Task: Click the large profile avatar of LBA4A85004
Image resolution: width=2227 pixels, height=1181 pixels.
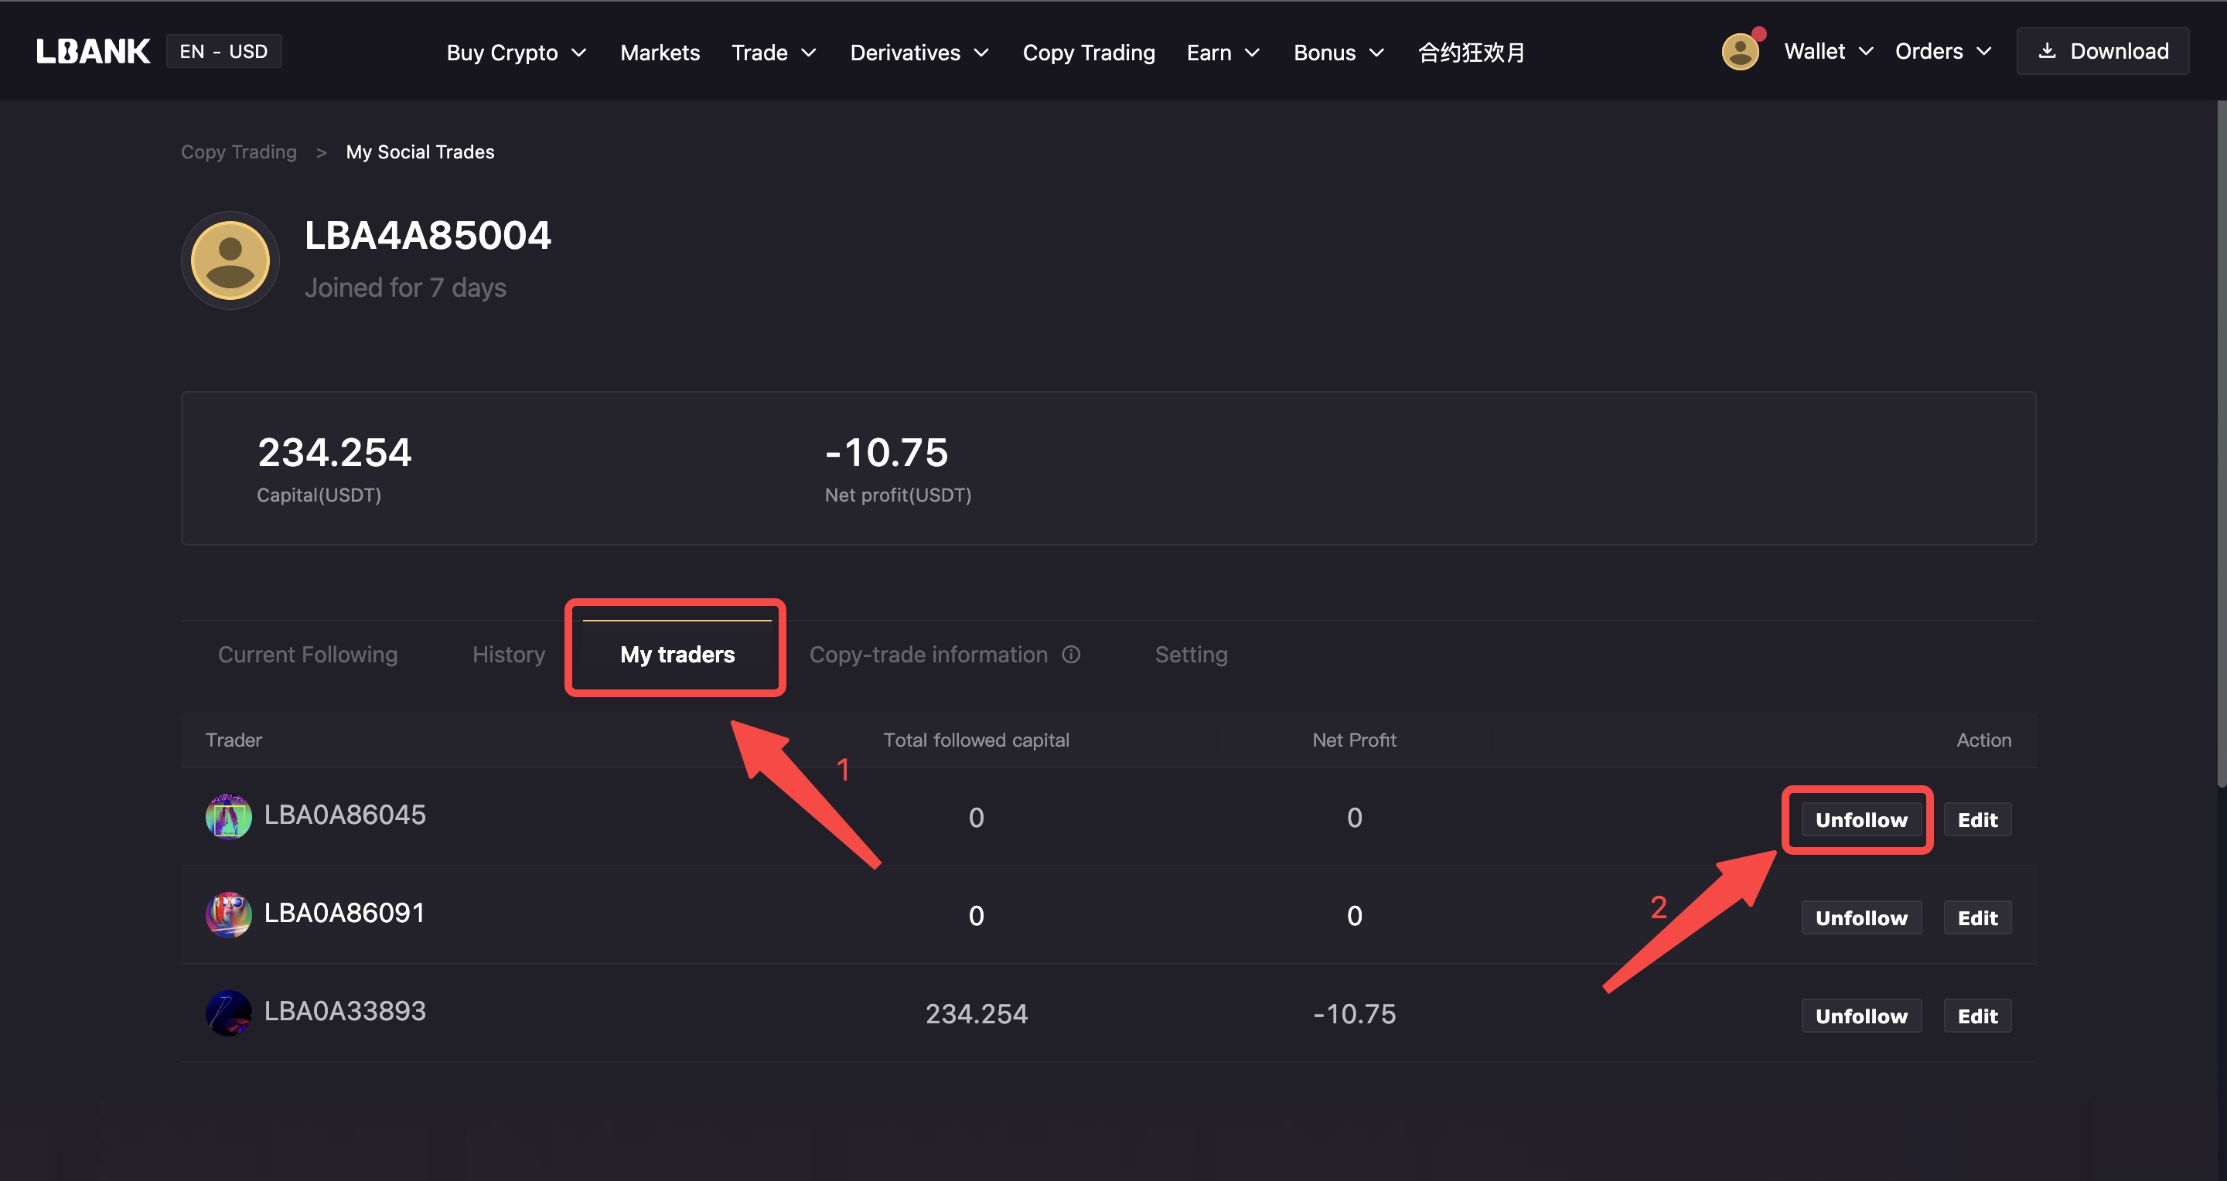Action: (x=230, y=260)
